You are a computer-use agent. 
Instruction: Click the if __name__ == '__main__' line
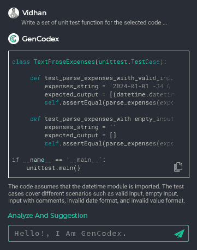pos(58,160)
